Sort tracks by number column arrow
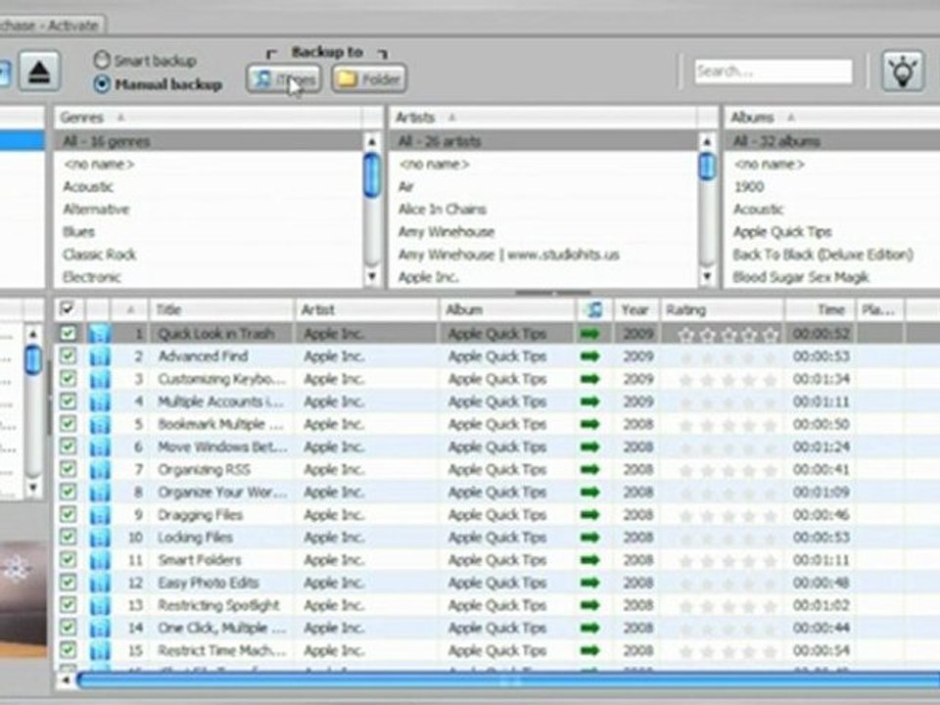This screenshot has width=940, height=705. point(130,310)
